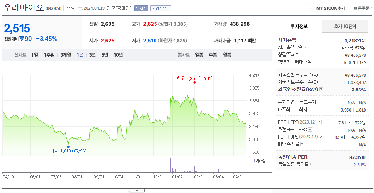The width and height of the screenshot is (374, 193).
Task: Toggle the 실시간 button
Action: pyautogui.click(x=141, y=8)
